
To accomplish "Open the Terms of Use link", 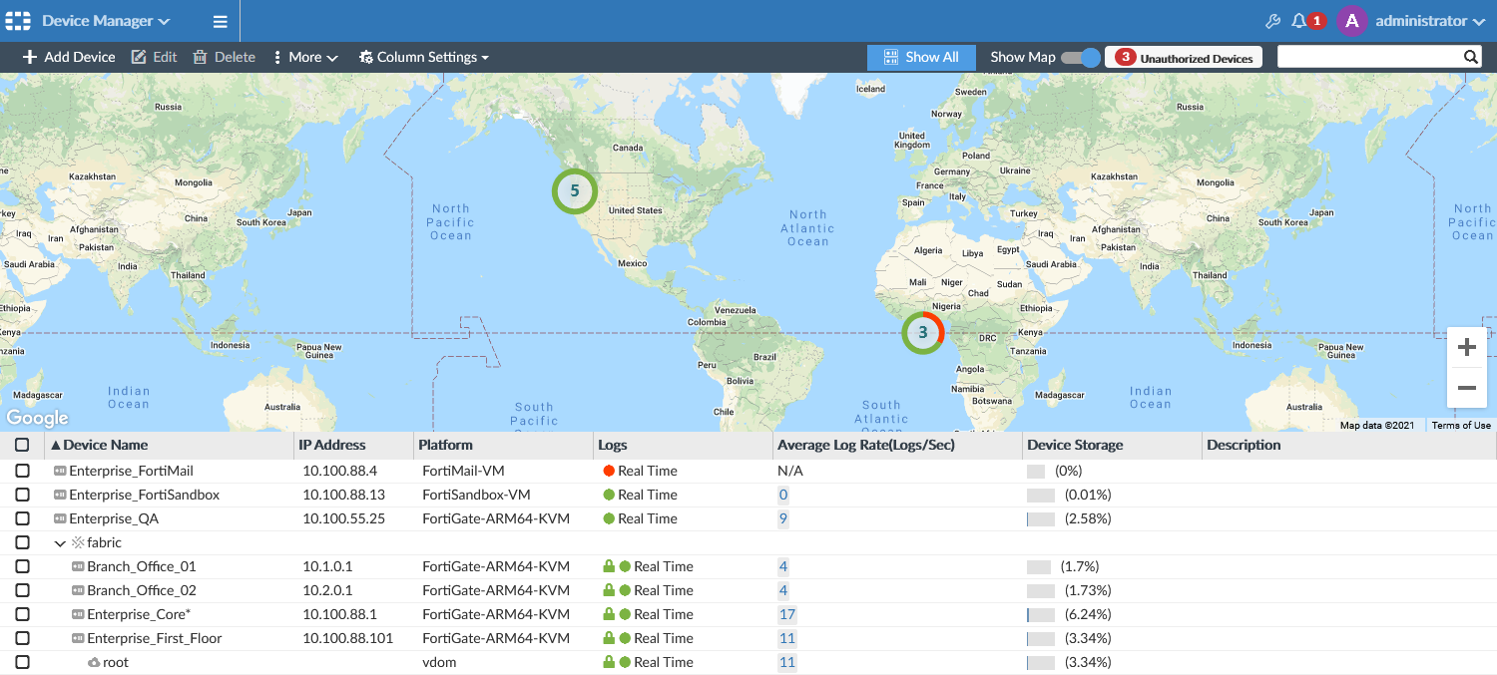I will [1461, 426].
